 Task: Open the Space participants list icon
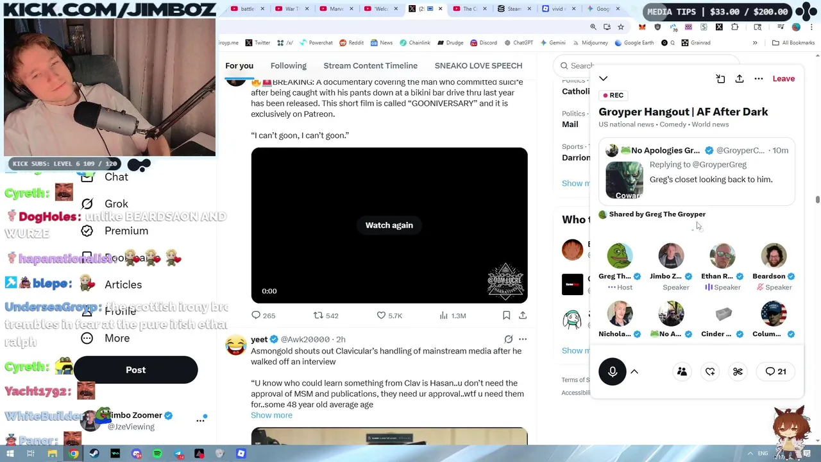tap(682, 372)
